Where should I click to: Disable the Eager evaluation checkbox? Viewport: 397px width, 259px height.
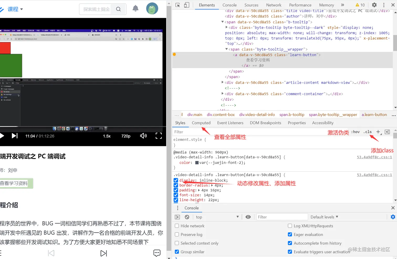tap(290, 235)
